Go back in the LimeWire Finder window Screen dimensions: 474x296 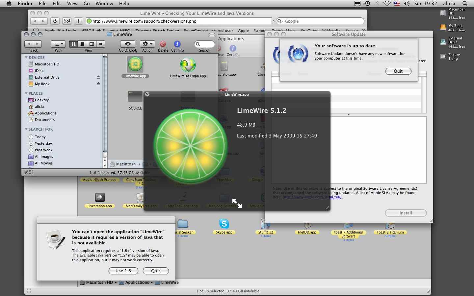pyautogui.click(x=29, y=44)
